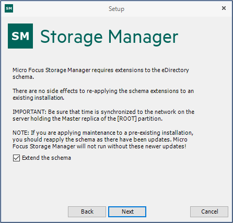Close the Setup window
Screen dimensions: 233x223
click(x=224, y=8)
